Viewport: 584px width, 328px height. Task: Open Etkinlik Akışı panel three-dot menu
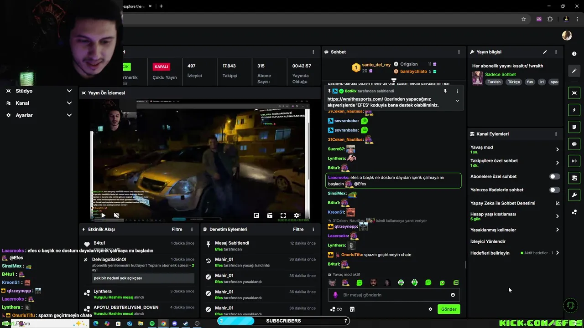192,229
